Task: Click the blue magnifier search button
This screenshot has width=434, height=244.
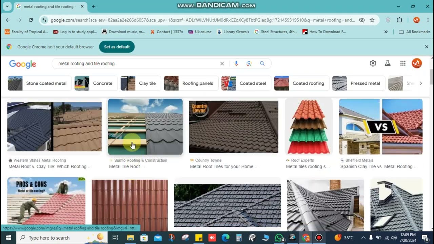Action: [262, 63]
